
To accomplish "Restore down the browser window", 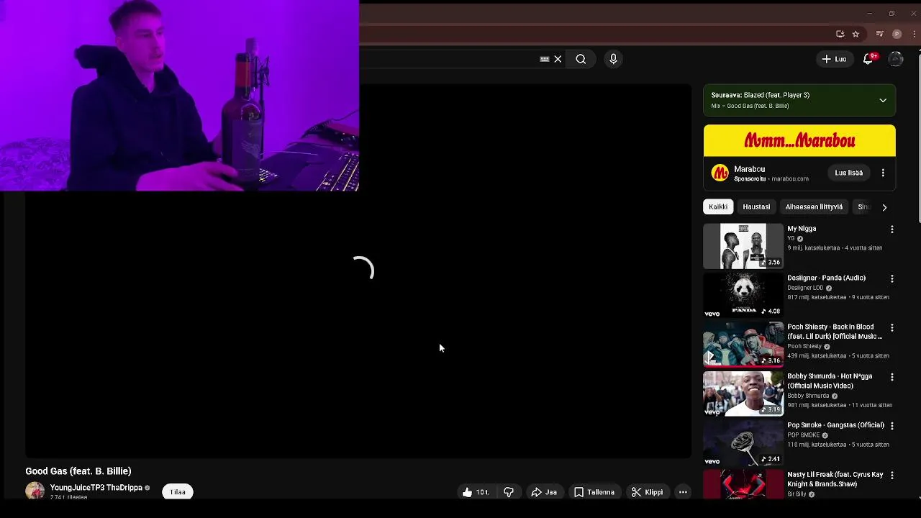I will [891, 13].
